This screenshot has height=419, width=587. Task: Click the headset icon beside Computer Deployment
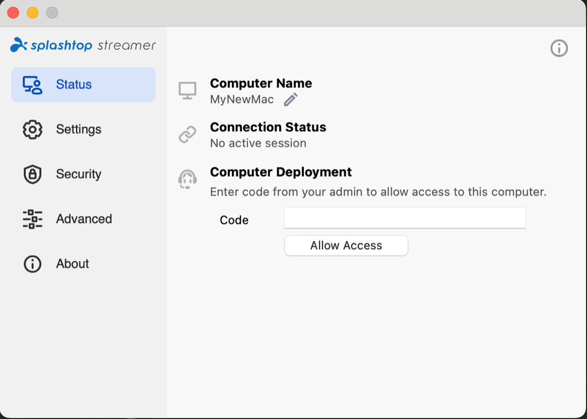[x=188, y=179]
